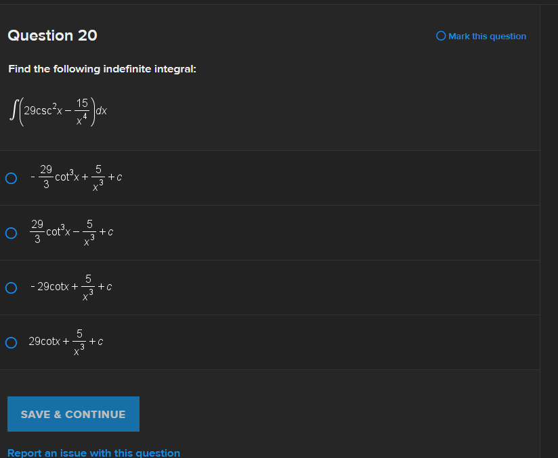Click the Find the following indefinite integral prompt
Screen dimensions: 558x458
click(102, 69)
